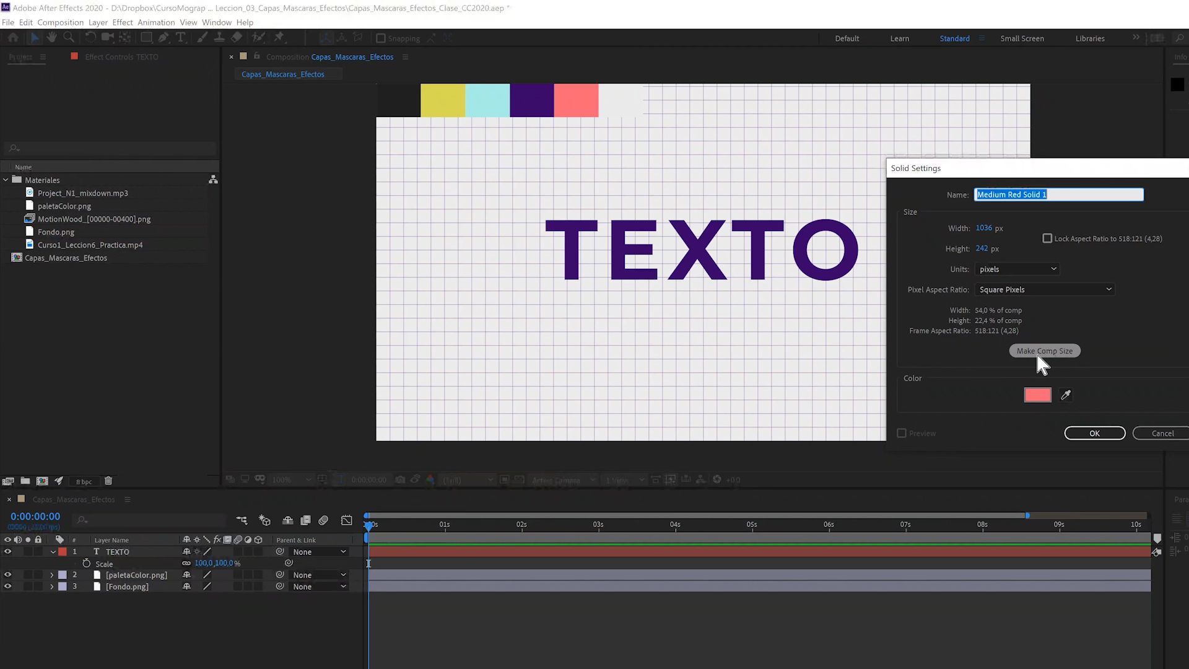Image resolution: width=1189 pixels, height=669 pixels.
Task: Create a new folder in Project panel
Action: click(x=25, y=481)
